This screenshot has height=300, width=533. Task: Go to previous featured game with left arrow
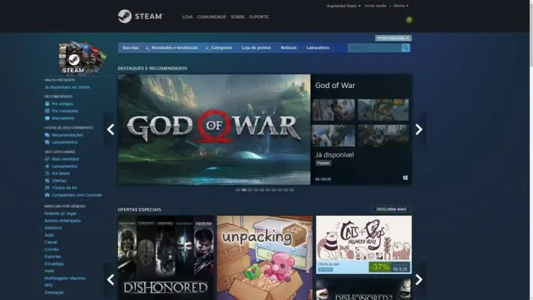pyautogui.click(x=110, y=129)
